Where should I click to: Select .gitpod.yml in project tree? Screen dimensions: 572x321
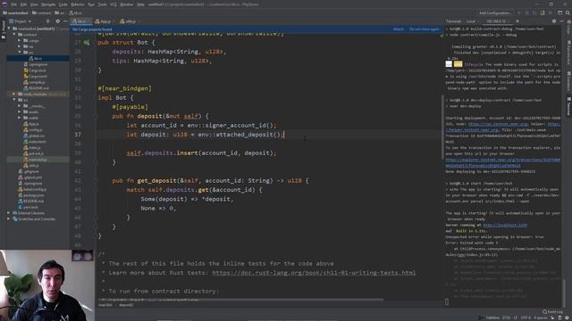[30, 177]
